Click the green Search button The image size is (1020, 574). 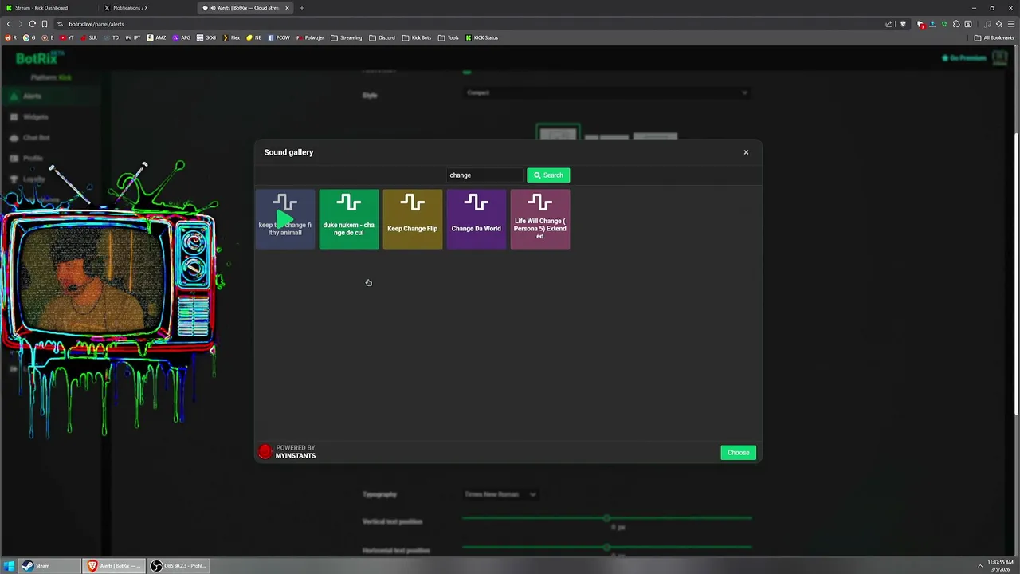coord(548,175)
